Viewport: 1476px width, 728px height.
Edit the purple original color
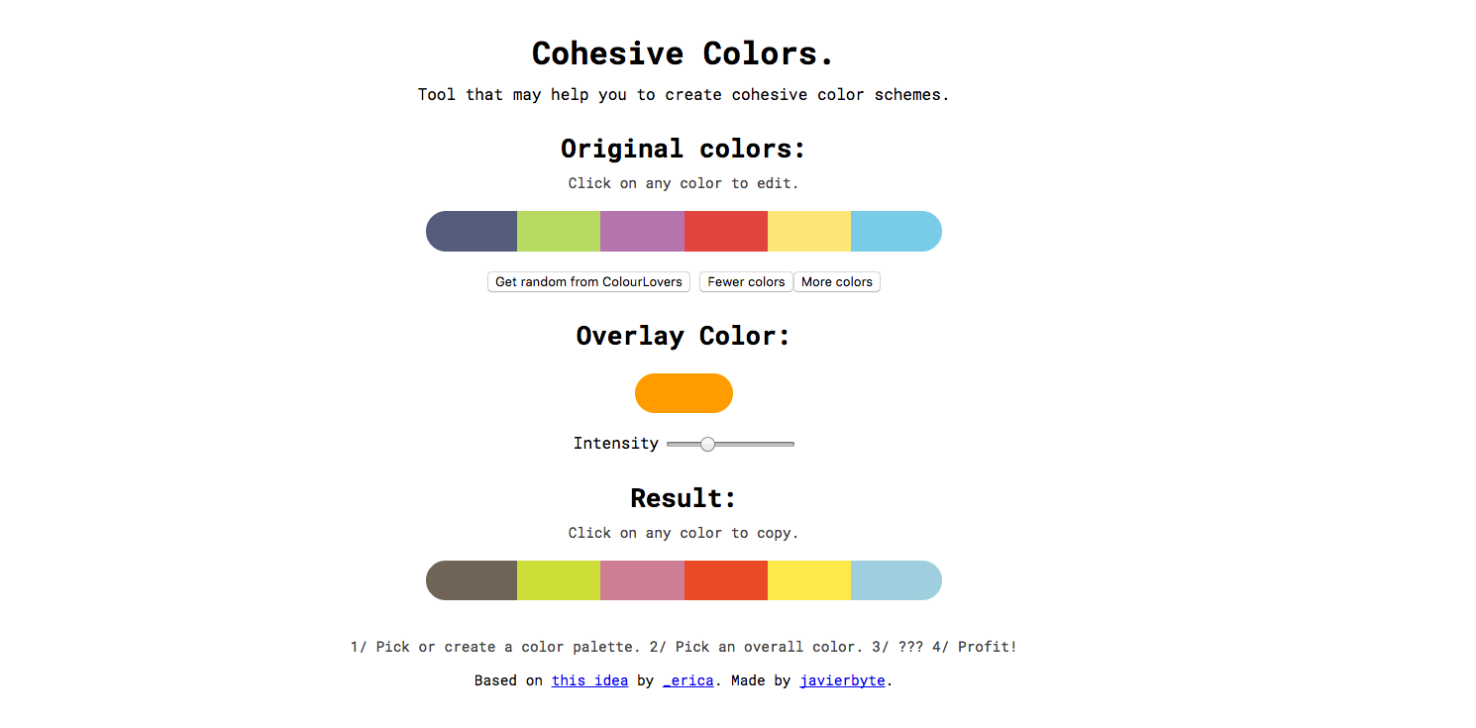coord(642,231)
